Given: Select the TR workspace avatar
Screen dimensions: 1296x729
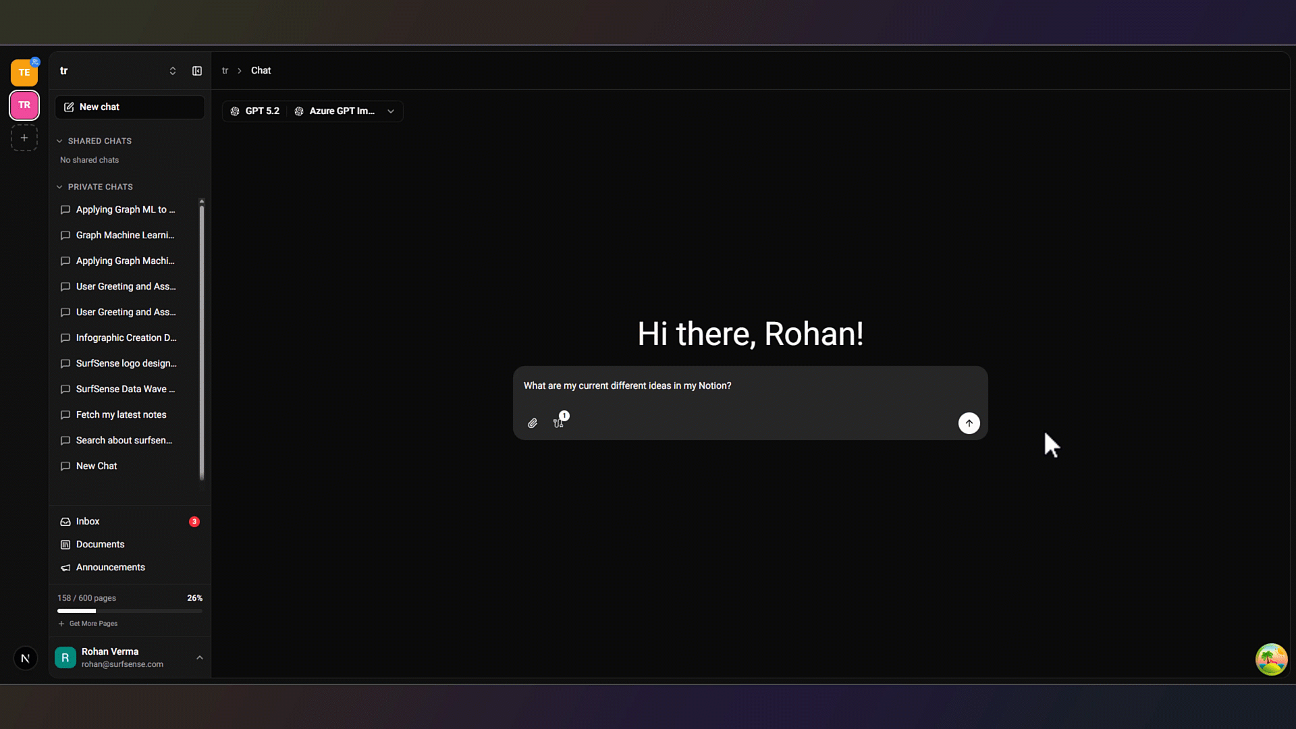Looking at the screenshot, I should (24, 105).
